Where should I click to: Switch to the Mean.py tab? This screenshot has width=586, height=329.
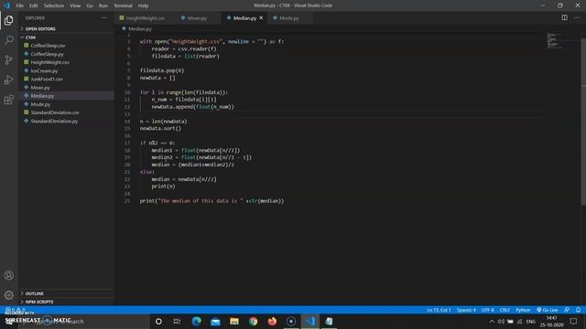point(197,18)
